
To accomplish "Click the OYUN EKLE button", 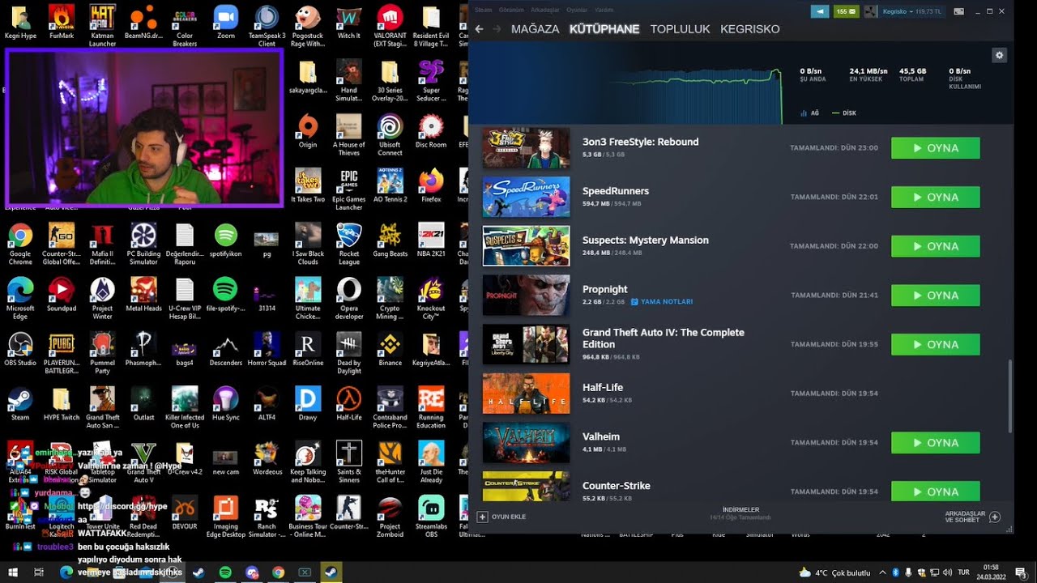I will pos(502,517).
